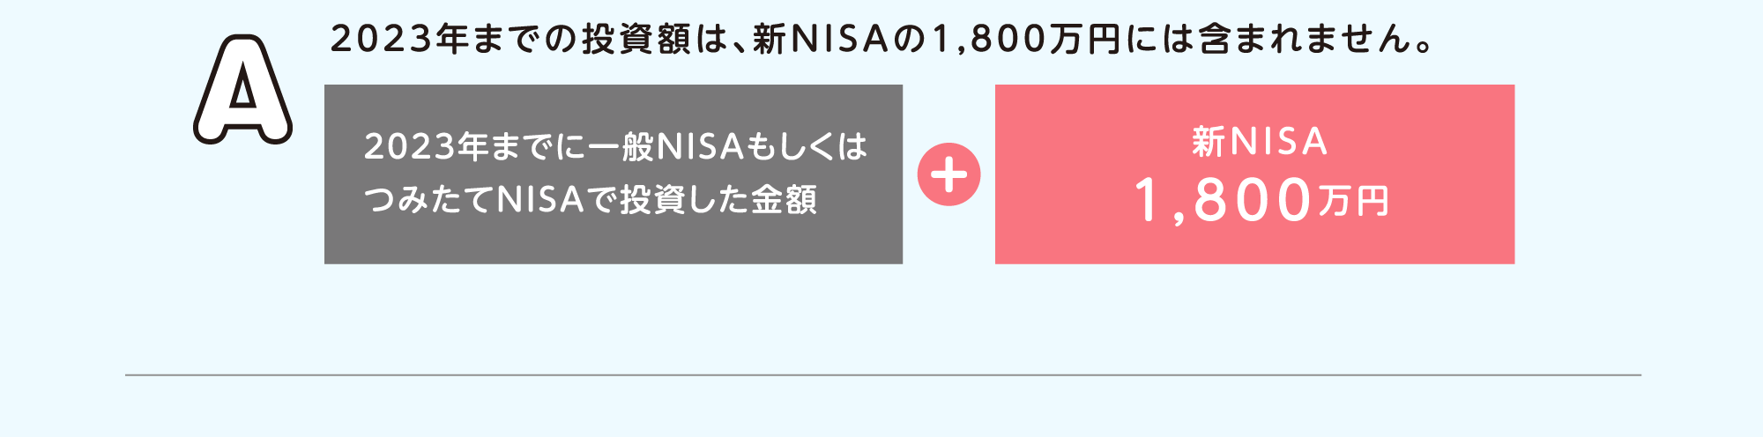This screenshot has width=1763, height=437.
Task: Click the large 1,800 figure in pink box
Action: 1224,201
